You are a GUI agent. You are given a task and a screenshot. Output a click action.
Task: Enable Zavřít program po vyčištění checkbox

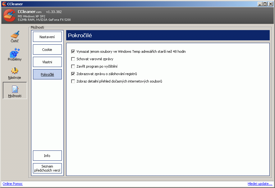(73, 66)
